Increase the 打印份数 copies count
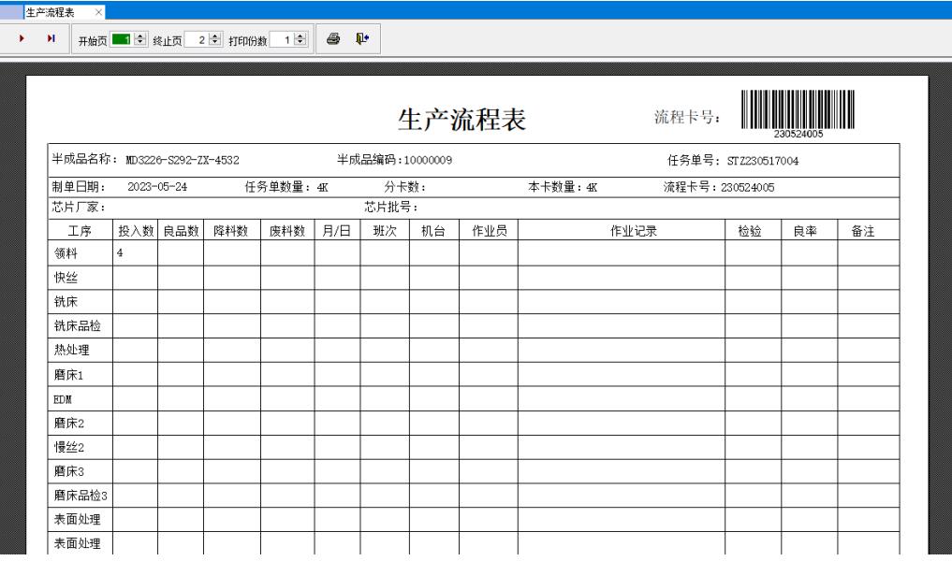952x561 pixels. pos(300,36)
